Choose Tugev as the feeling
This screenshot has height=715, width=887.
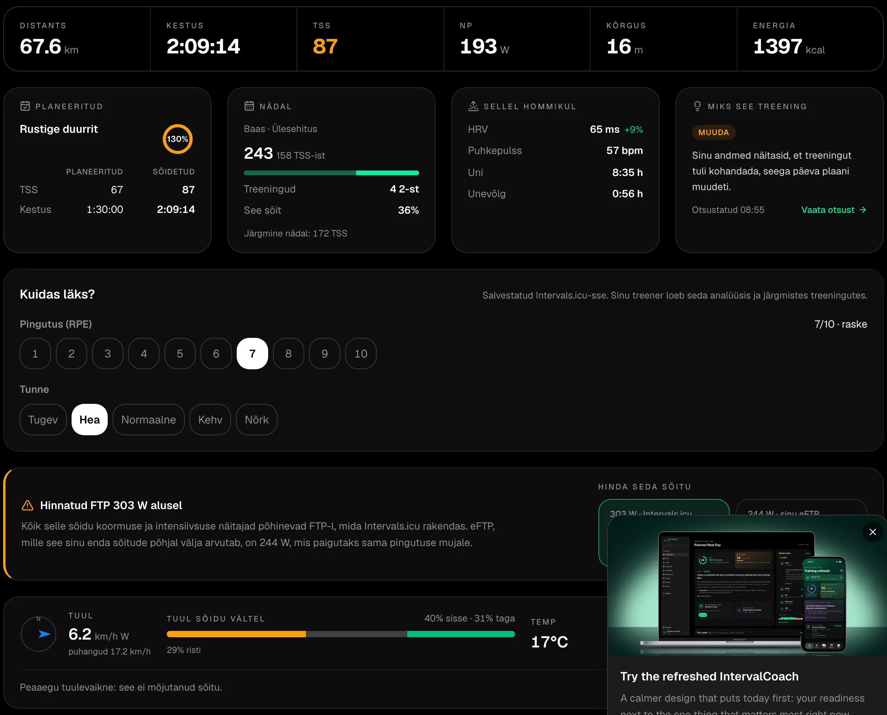(x=43, y=420)
